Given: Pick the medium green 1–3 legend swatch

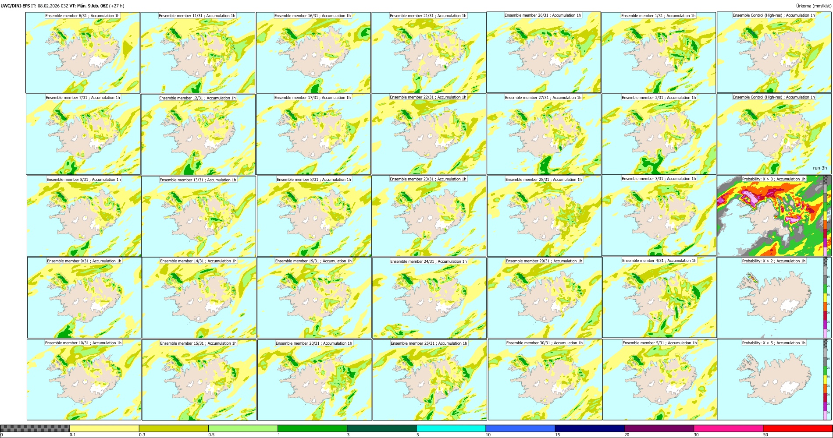Looking at the screenshot, I should pyautogui.click(x=312, y=428).
